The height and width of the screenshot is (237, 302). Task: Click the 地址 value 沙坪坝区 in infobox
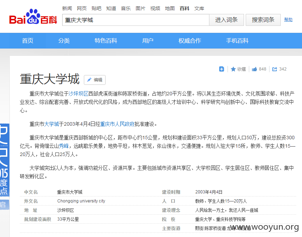tap(65, 210)
